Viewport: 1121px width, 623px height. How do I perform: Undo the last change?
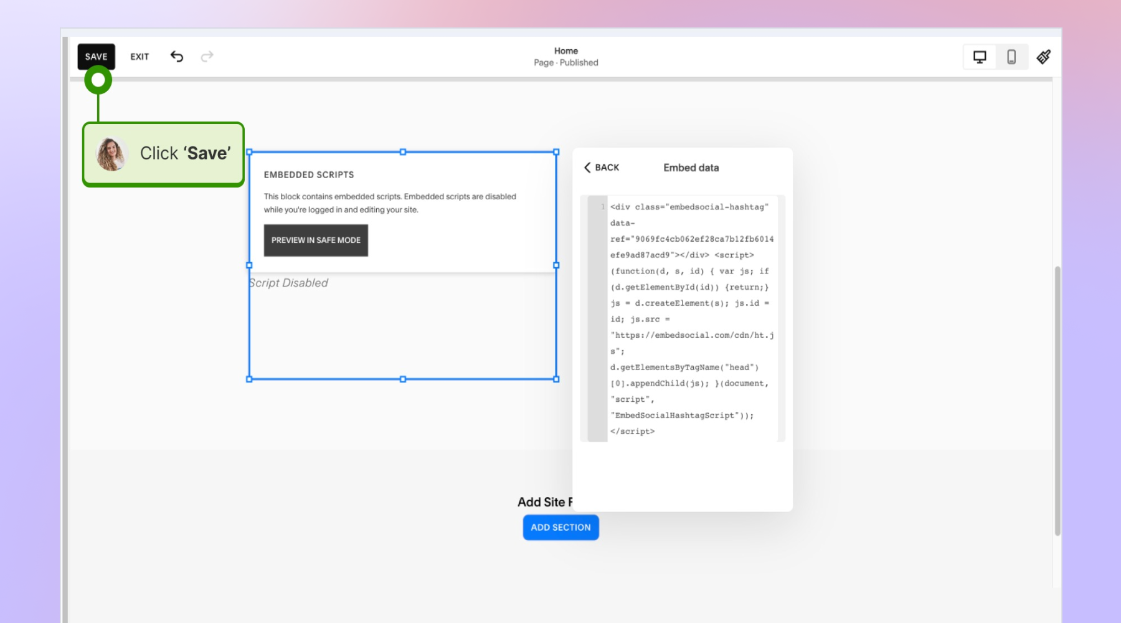(x=177, y=57)
